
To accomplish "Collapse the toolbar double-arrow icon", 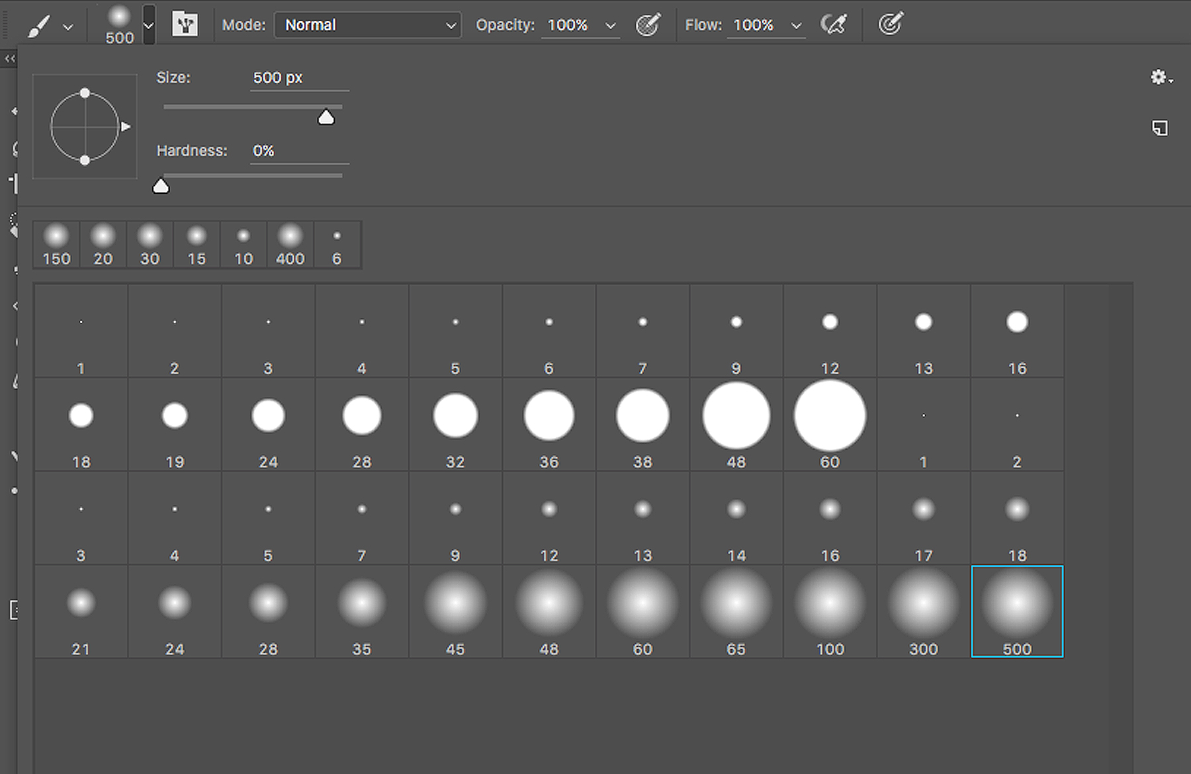I will [x=10, y=59].
